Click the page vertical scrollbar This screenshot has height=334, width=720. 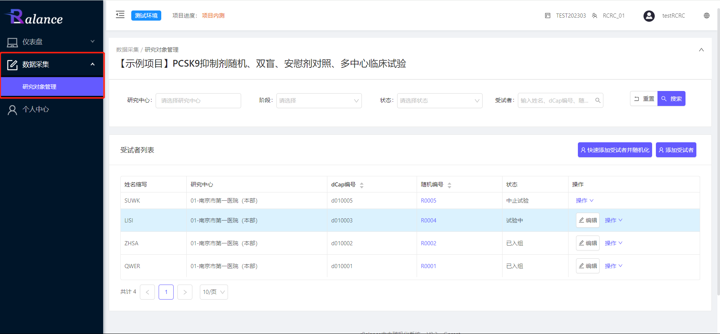tap(718, 152)
